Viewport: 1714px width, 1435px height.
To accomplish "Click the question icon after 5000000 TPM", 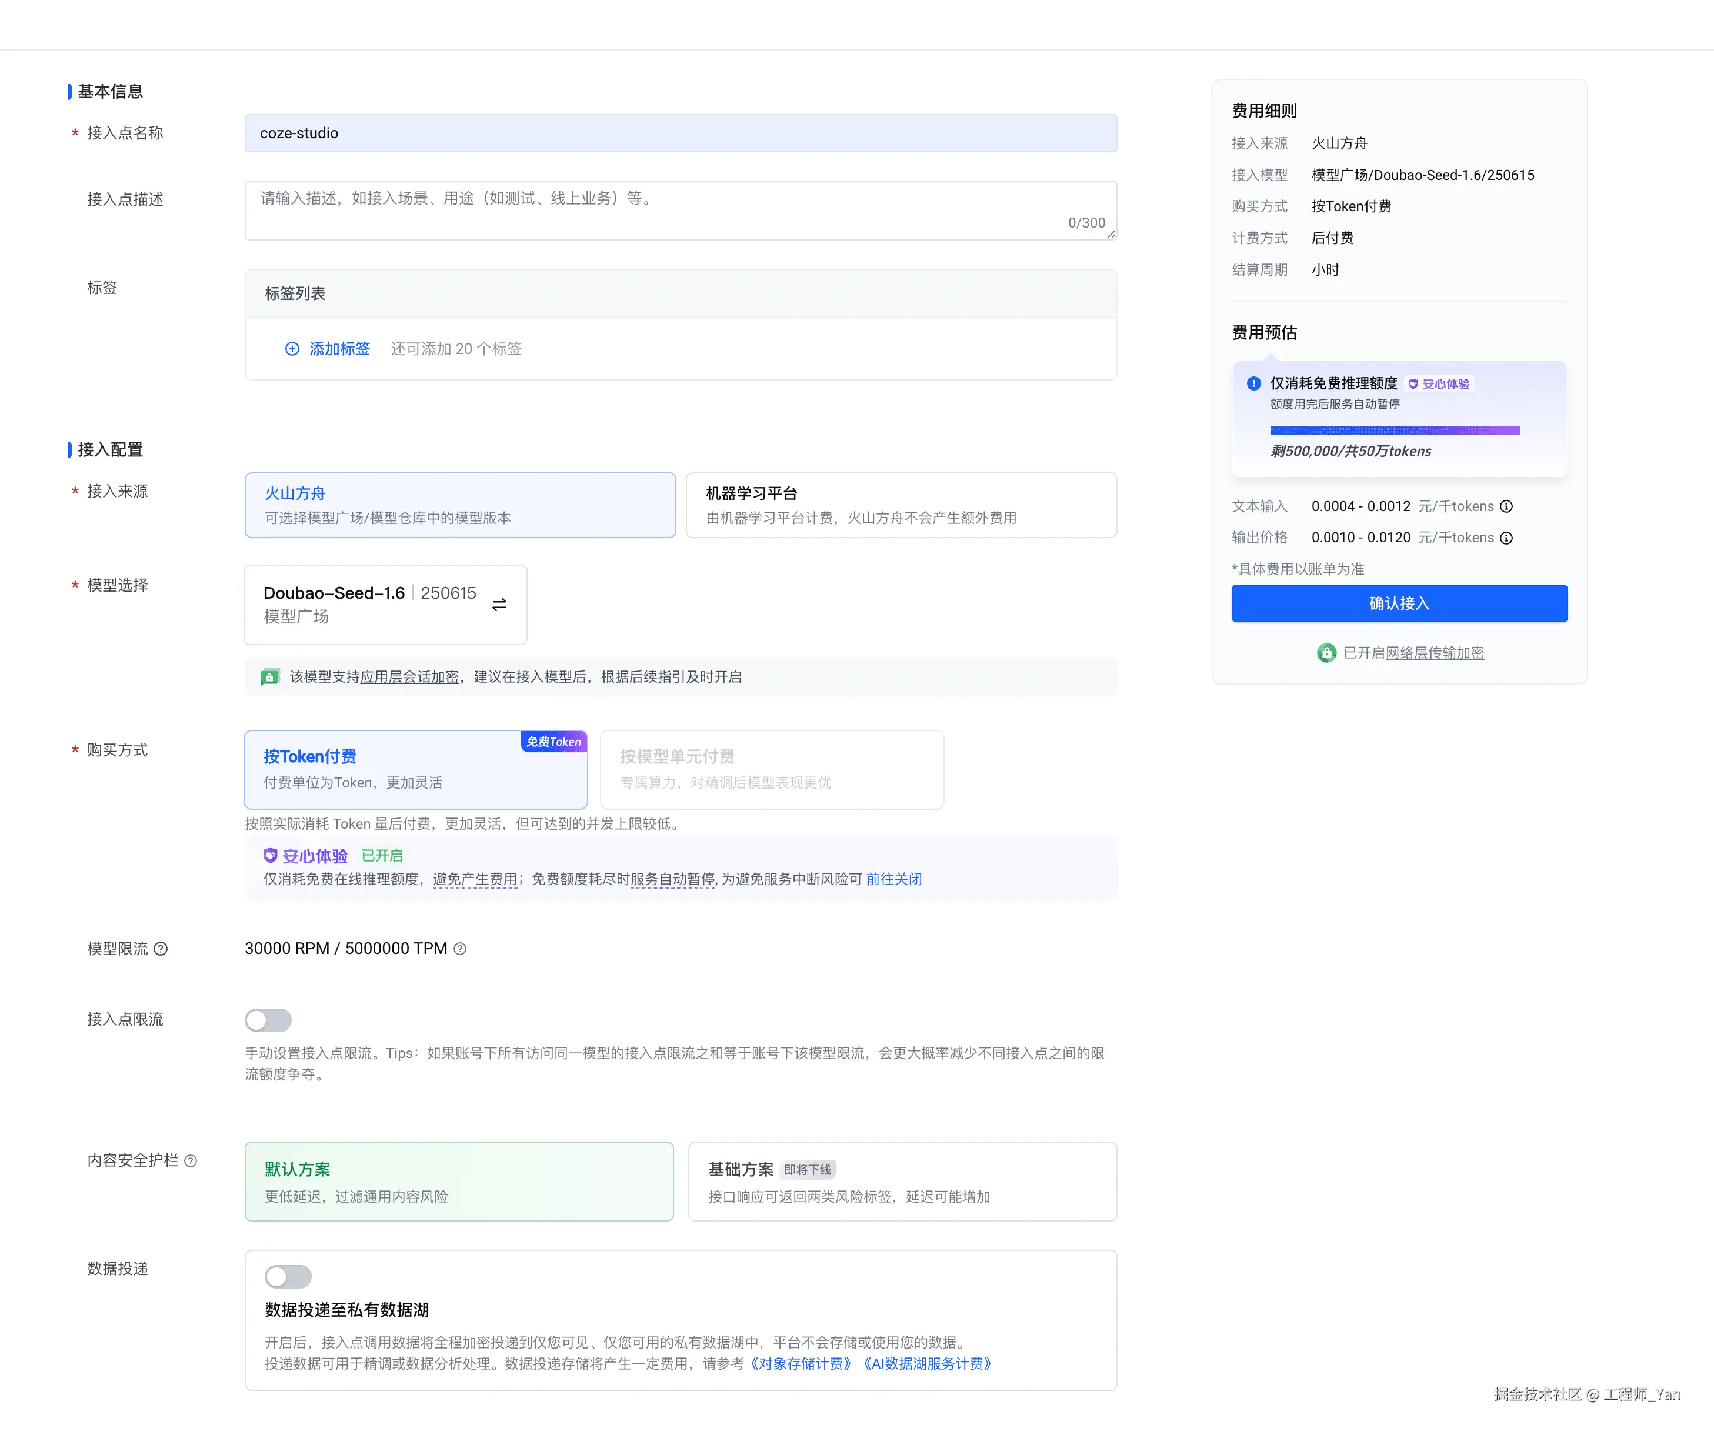I will 461,949.
